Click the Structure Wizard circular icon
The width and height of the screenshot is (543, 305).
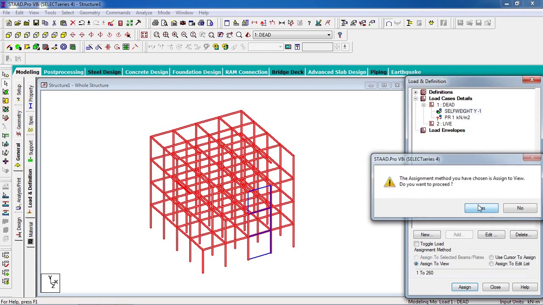click(64, 47)
